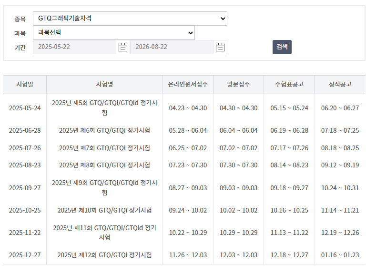The height and width of the screenshot is (272, 376).
Task: Click exam name 2025년 제12회 GTQ/GTQi 정기시험
Action: click(104, 255)
